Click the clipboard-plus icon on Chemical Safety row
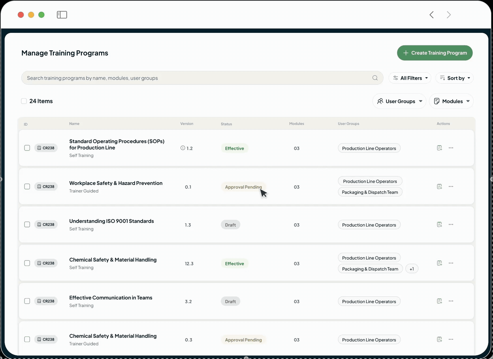Screen dimensions: 493x359 (439, 263)
